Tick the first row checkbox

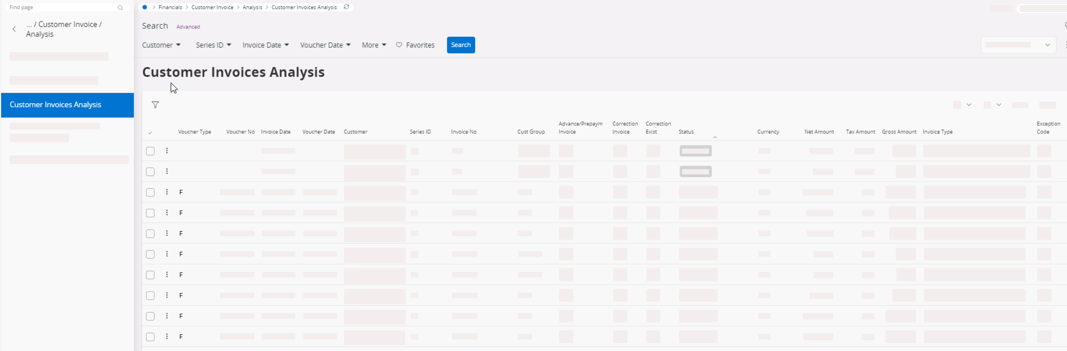point(150,151)
